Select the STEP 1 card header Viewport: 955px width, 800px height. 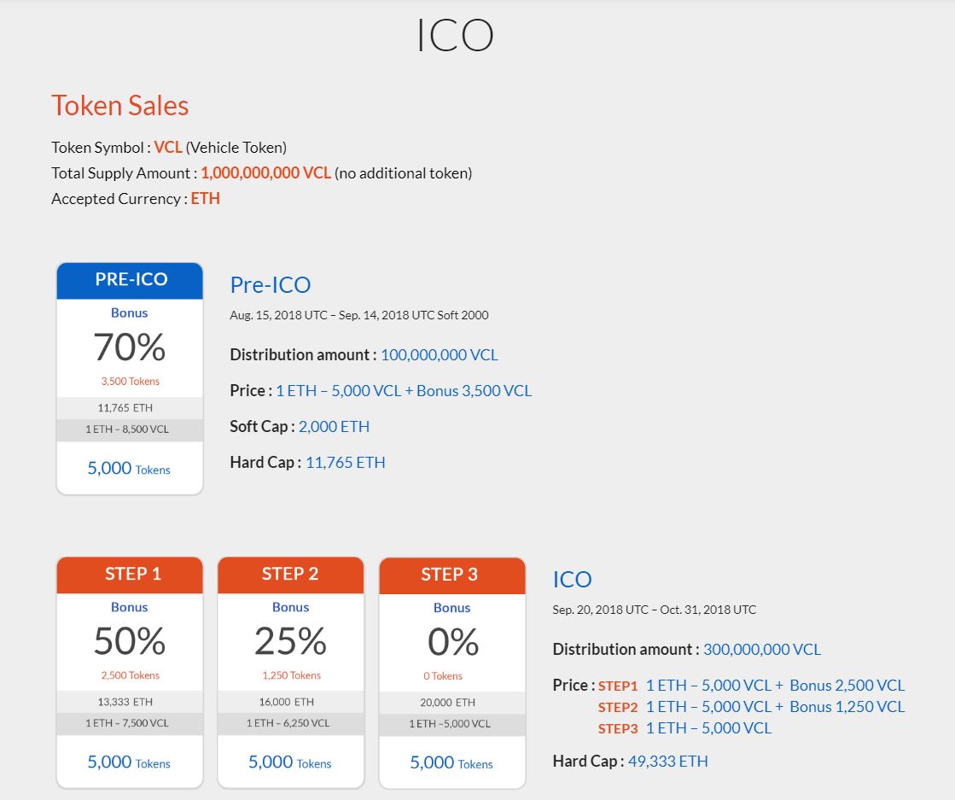(x=130, y=575)
